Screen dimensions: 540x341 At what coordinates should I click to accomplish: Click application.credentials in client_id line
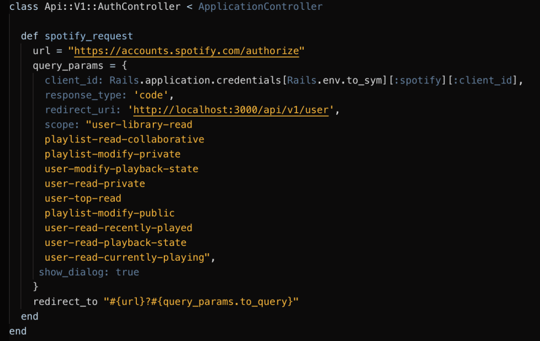213,80
